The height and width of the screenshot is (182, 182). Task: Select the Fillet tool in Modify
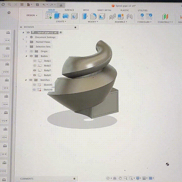click(93, 16)
